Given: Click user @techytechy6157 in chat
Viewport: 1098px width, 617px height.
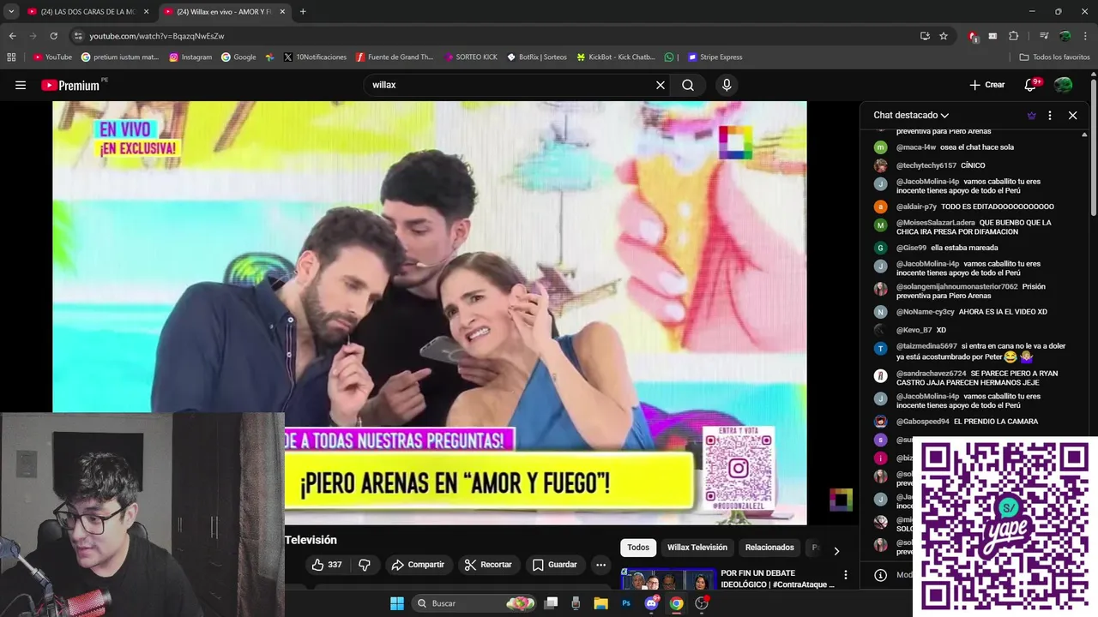Looking at the screenshot, I should (x=926, y=165).
